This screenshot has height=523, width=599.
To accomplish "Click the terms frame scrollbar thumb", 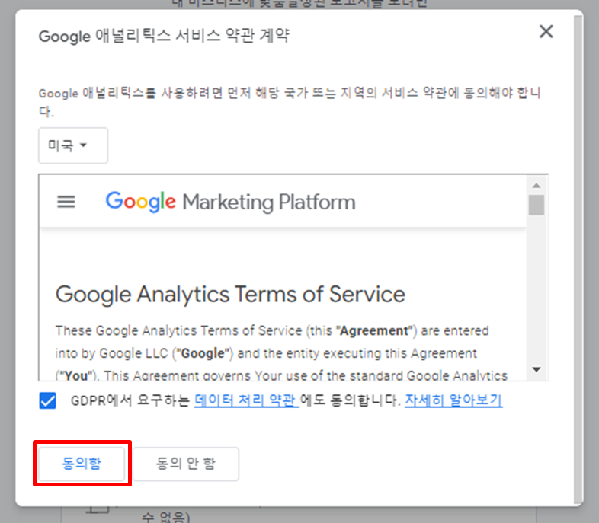I will 537,205.
